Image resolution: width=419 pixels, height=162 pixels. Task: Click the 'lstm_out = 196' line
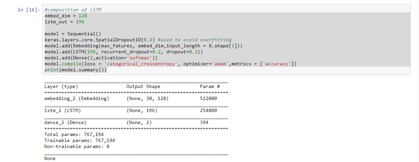tap(64, 22)
